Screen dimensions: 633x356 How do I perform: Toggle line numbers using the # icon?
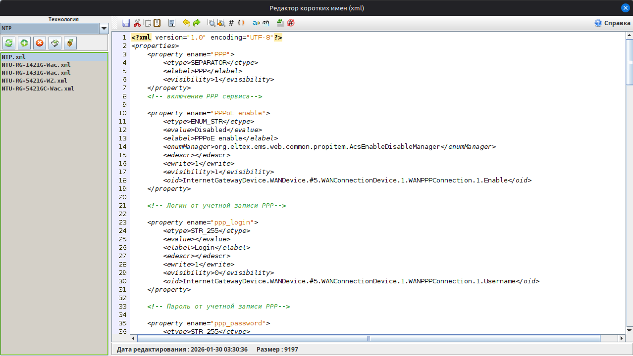tap(231, 23)
